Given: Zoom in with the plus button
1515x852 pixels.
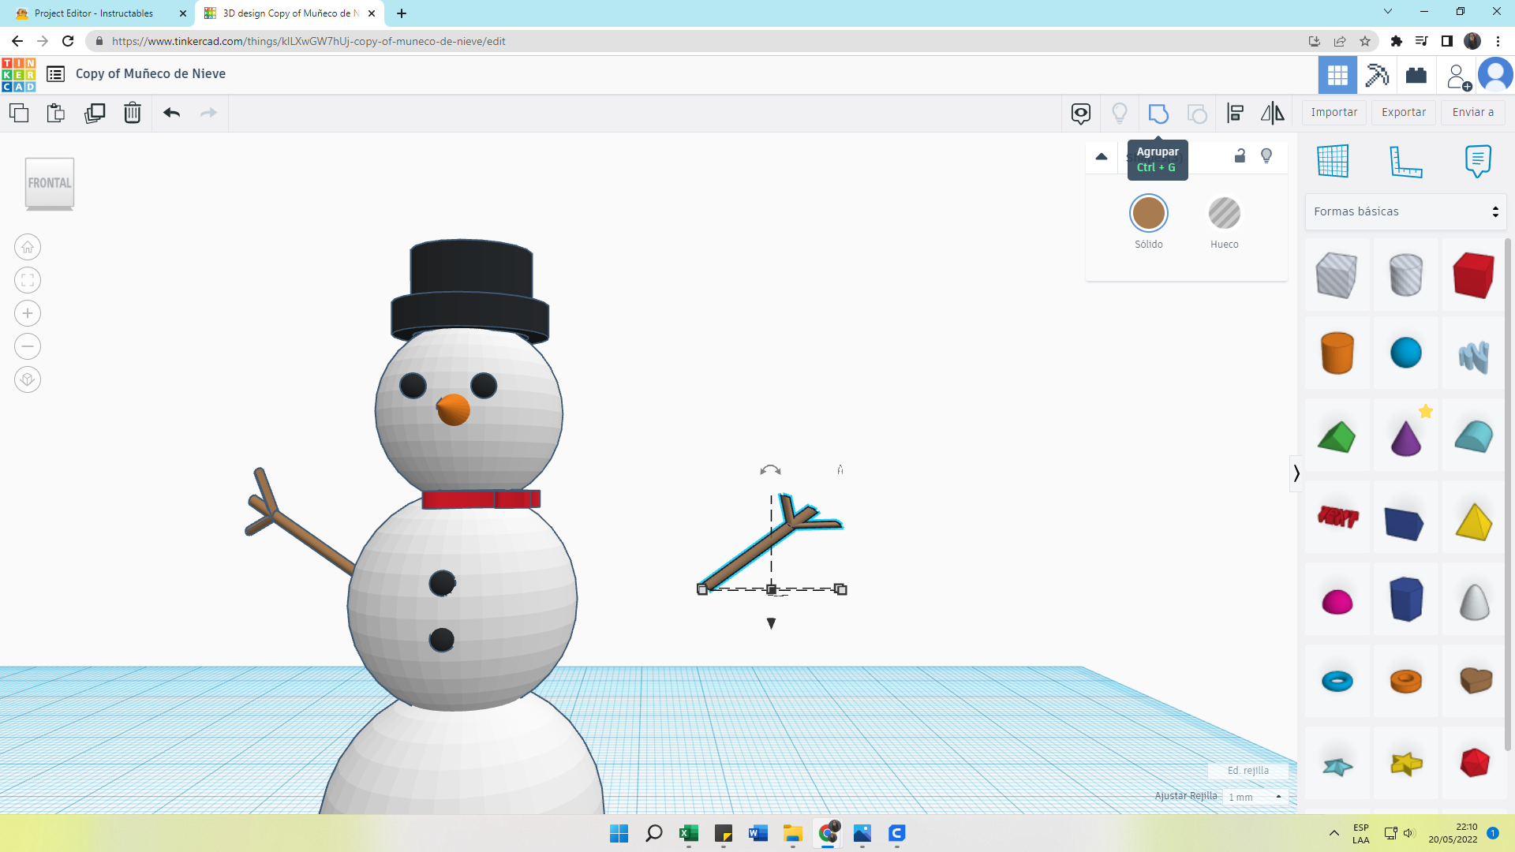Looking at the screenshot, I should pos(28,313).
